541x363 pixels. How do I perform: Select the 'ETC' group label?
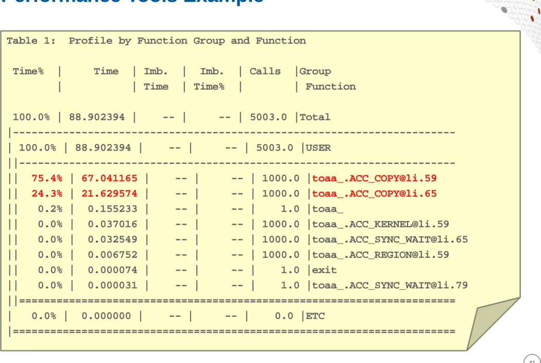point(315,316)
